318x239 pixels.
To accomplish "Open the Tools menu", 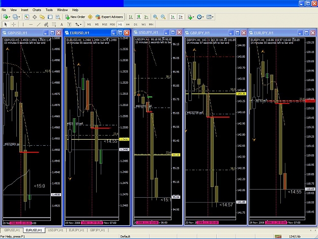I will (49, 10).
